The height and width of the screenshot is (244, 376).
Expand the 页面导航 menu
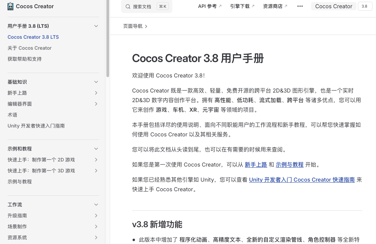pos(135,26)
